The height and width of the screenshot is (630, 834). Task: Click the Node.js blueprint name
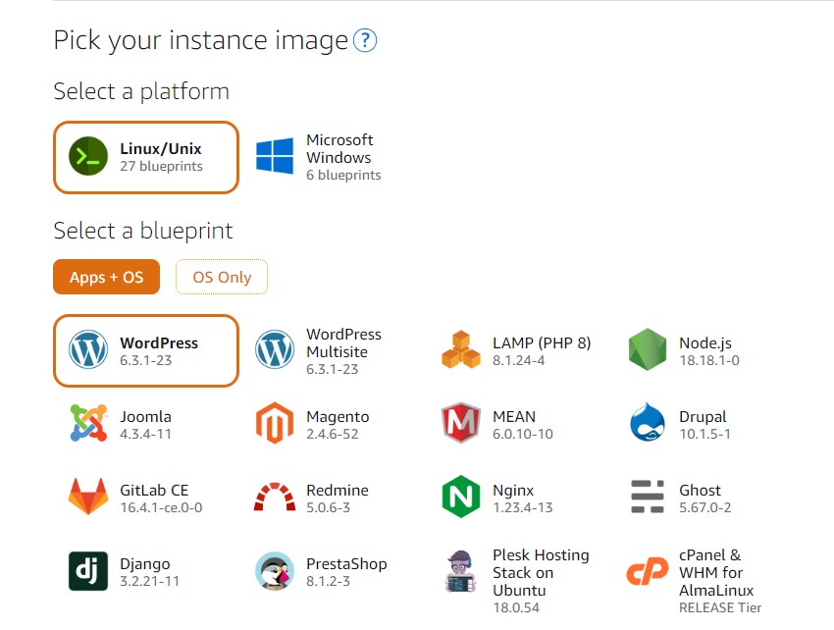tap(705, 343)
